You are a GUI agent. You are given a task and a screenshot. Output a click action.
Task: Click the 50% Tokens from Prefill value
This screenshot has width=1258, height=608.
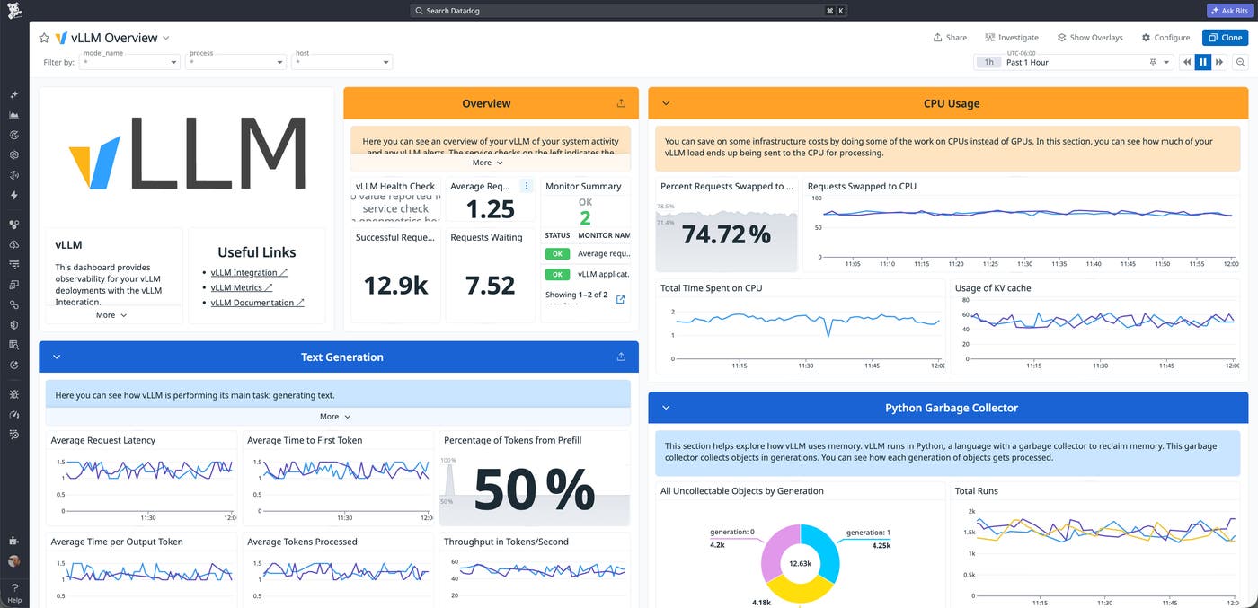534,489
